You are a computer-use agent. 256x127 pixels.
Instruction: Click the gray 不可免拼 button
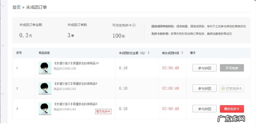point(232,68)
